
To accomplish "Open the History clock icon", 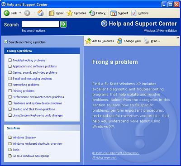I will (x=92, y=13).
